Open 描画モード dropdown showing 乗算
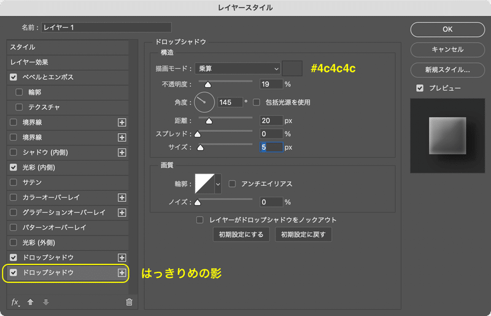Screen dimensions: 491x316 (238, 69)
